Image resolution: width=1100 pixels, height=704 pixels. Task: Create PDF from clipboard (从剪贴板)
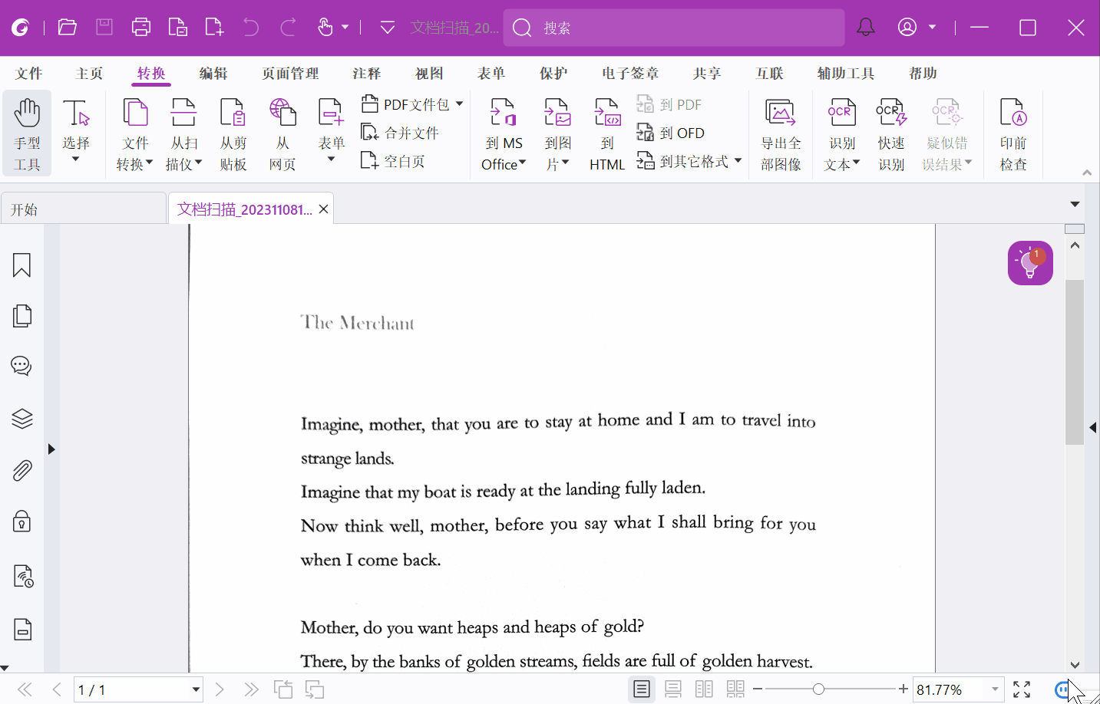pos(233,133)
